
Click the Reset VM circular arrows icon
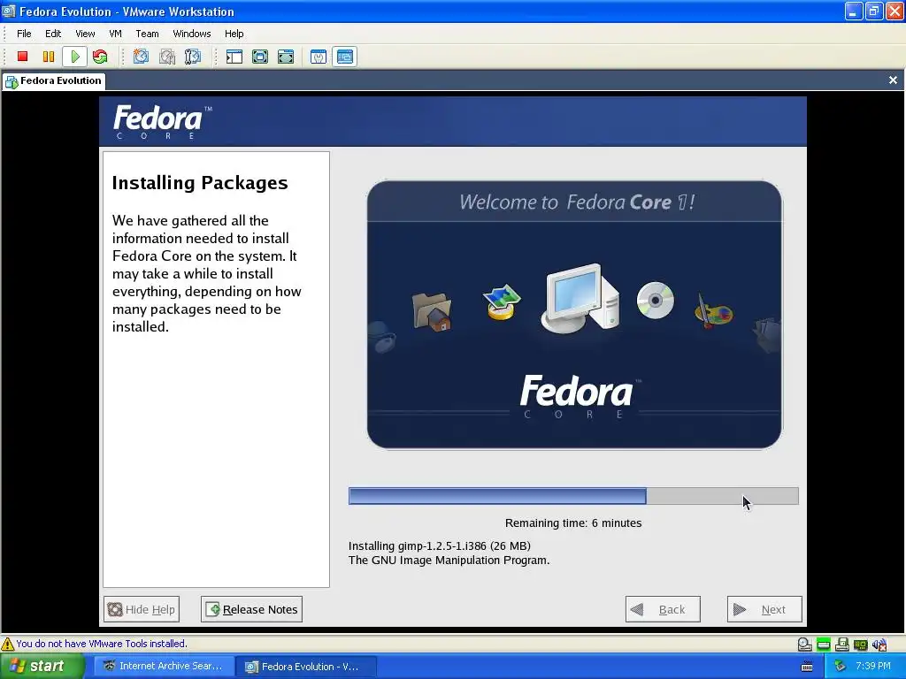[100, 57]
